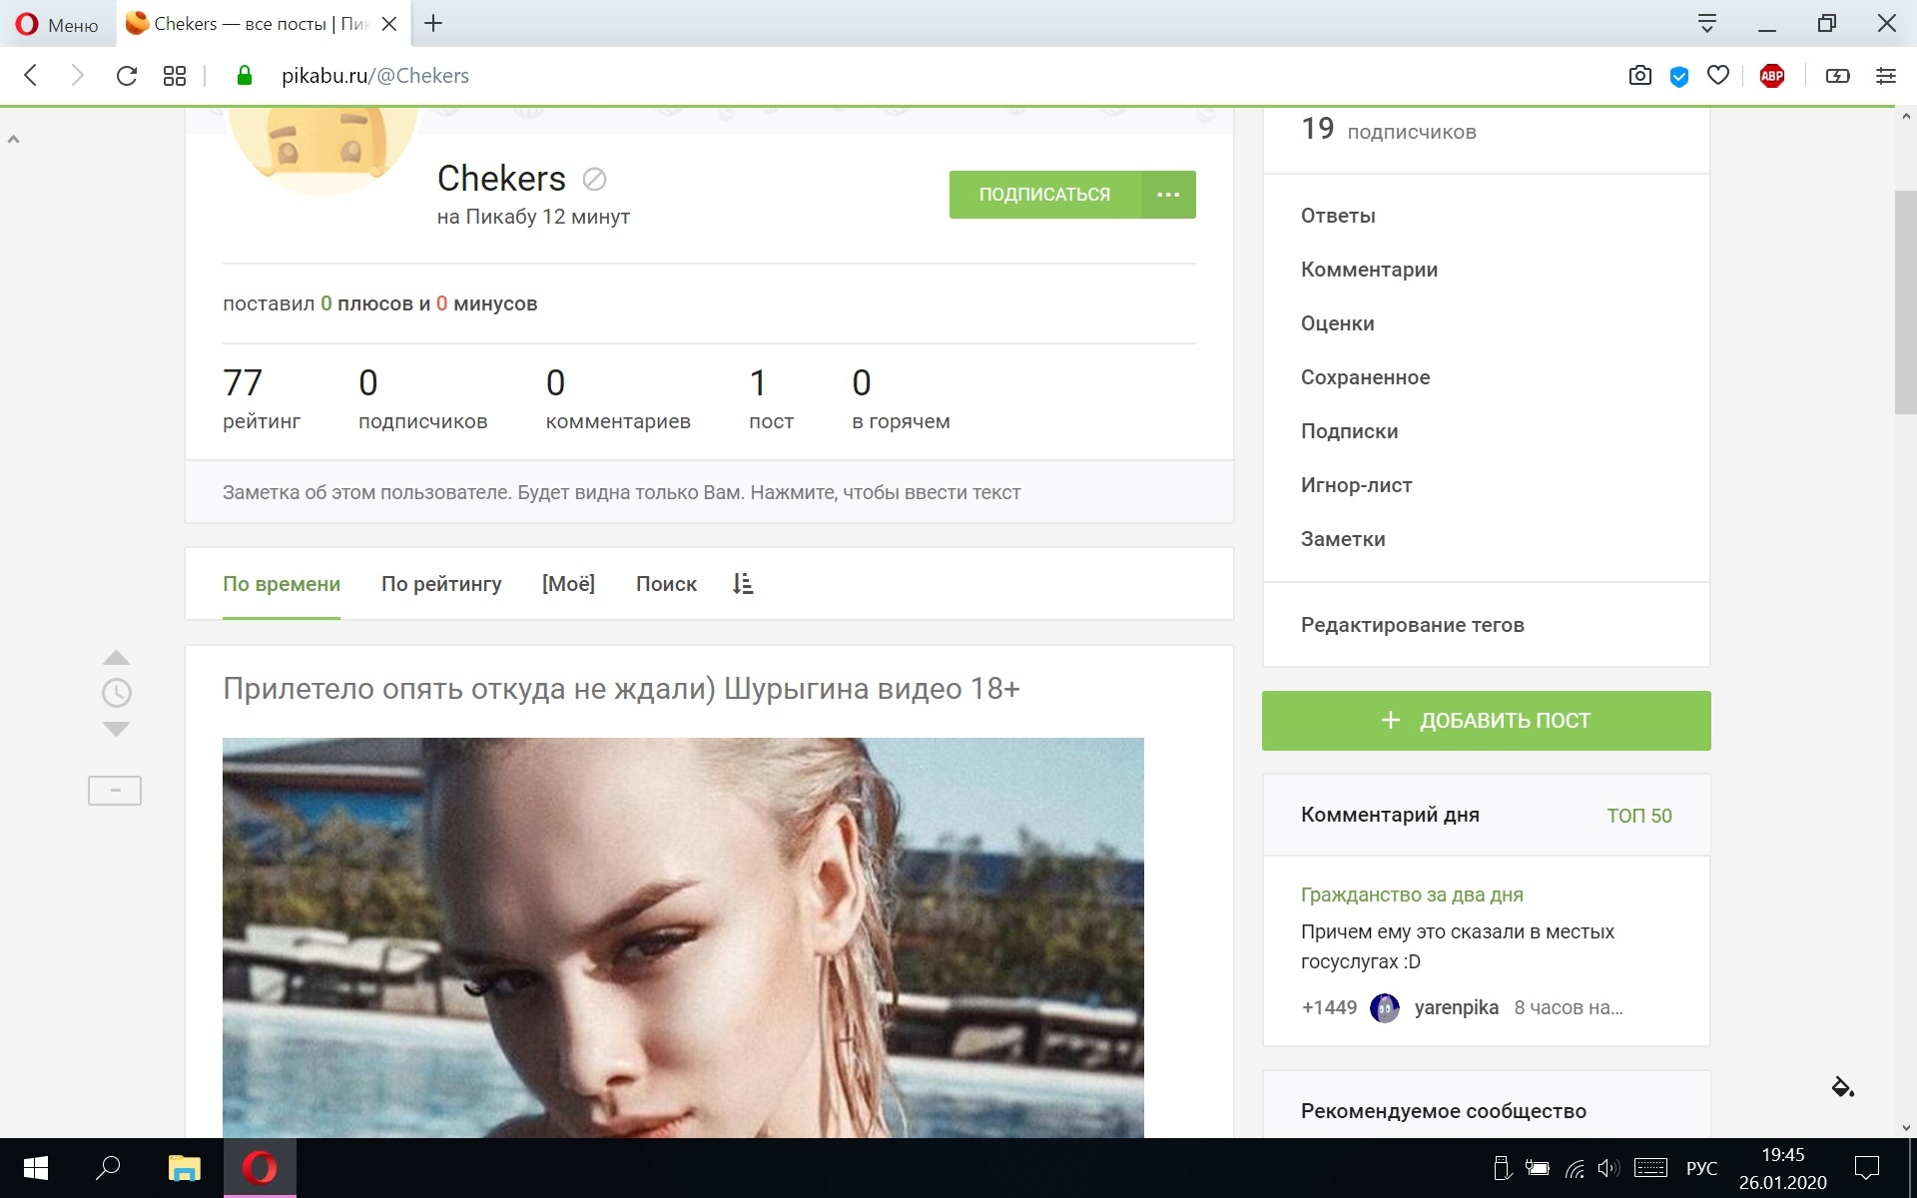Open Комментарии in sidebar menu
The height and width of the screenshot is (1198, 1917).
point(1369,270)
